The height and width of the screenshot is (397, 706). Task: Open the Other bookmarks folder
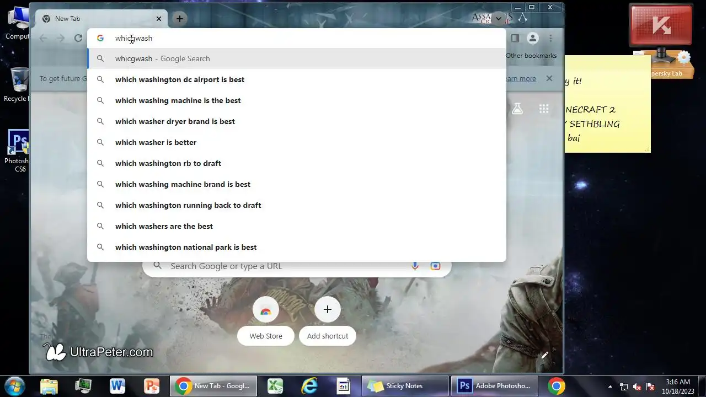[531, 56]
